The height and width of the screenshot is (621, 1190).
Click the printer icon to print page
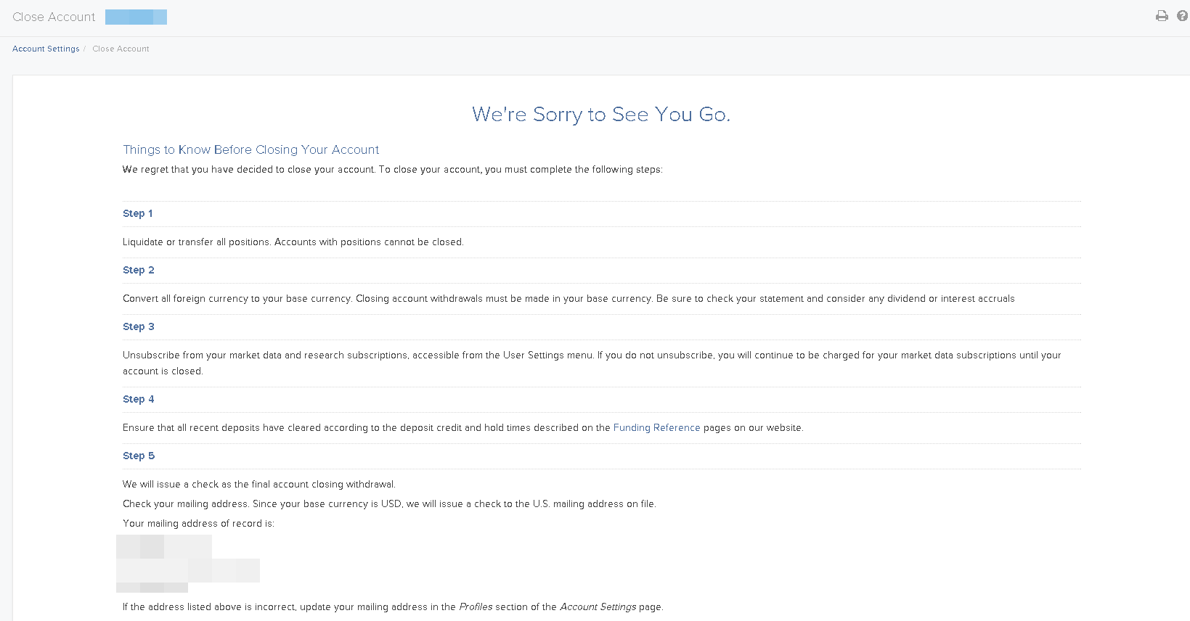coord(1162,16)
